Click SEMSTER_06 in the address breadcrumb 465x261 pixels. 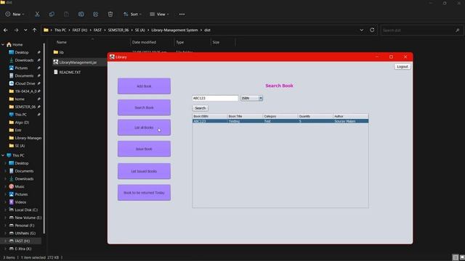pyautogui.click(x=118, y=30)
